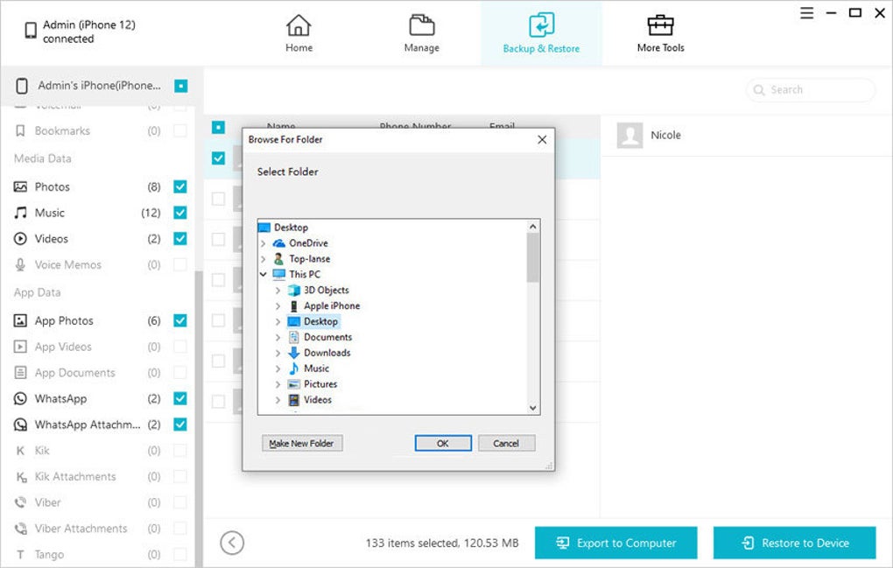Click Export to Computer button
Viewport: 893px width, 568px height.
[x=615, y=543]
